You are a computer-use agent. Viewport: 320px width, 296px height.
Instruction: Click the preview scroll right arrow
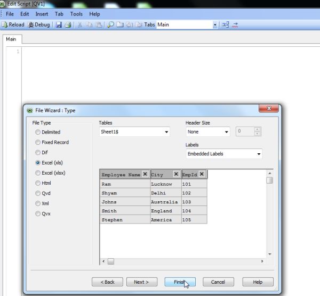[x=262, y=261]
